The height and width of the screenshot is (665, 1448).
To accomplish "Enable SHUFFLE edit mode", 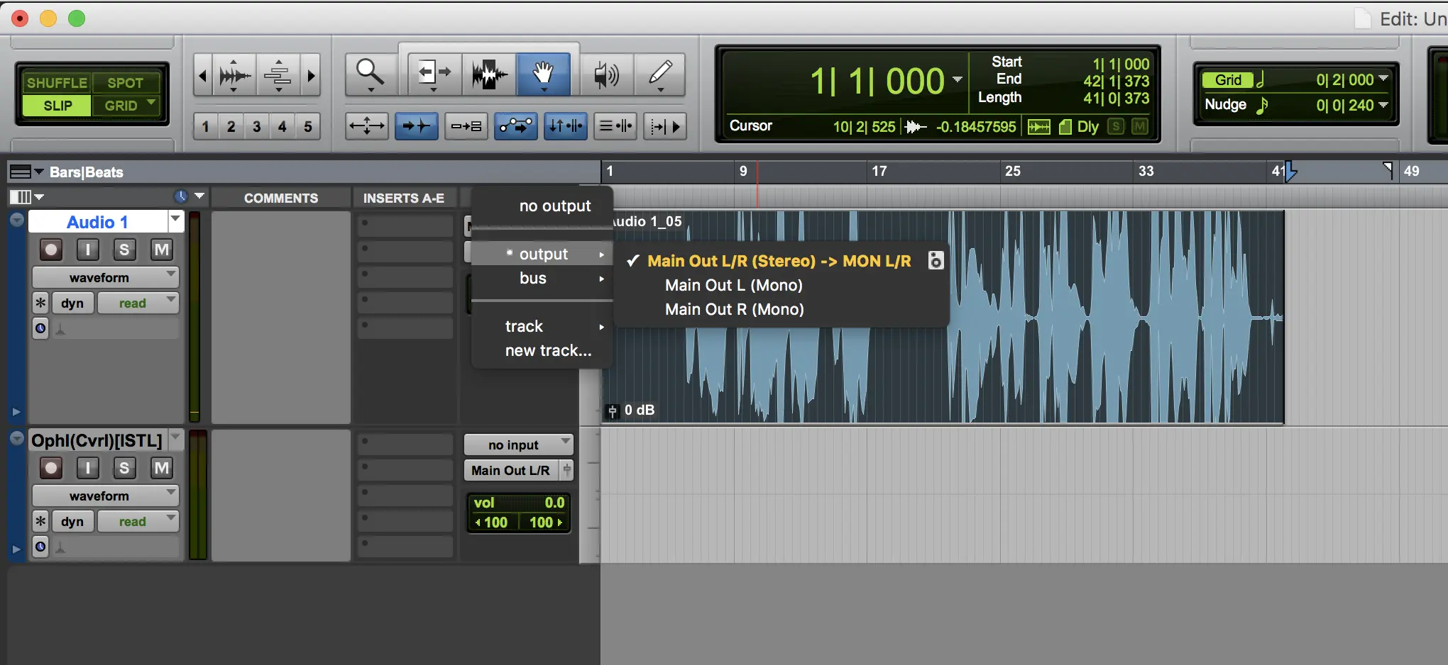I will (x=57, y=83).
